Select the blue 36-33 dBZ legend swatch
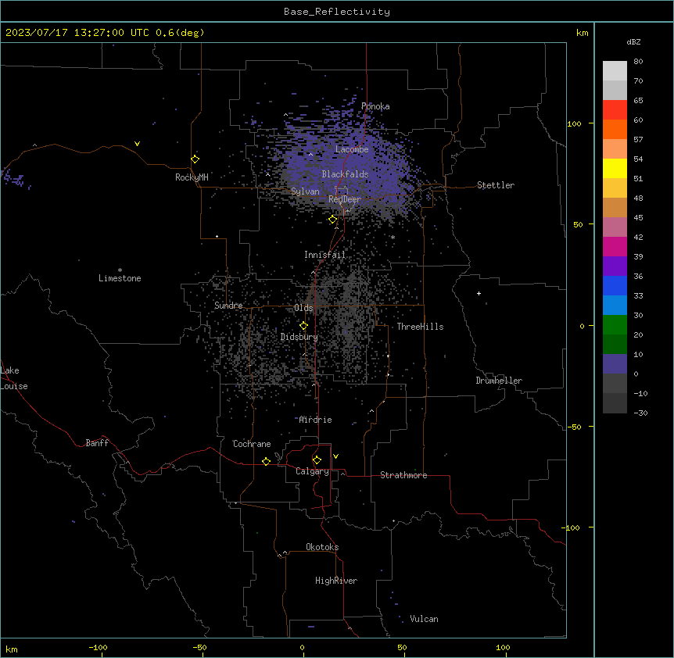 click(615, 285)
